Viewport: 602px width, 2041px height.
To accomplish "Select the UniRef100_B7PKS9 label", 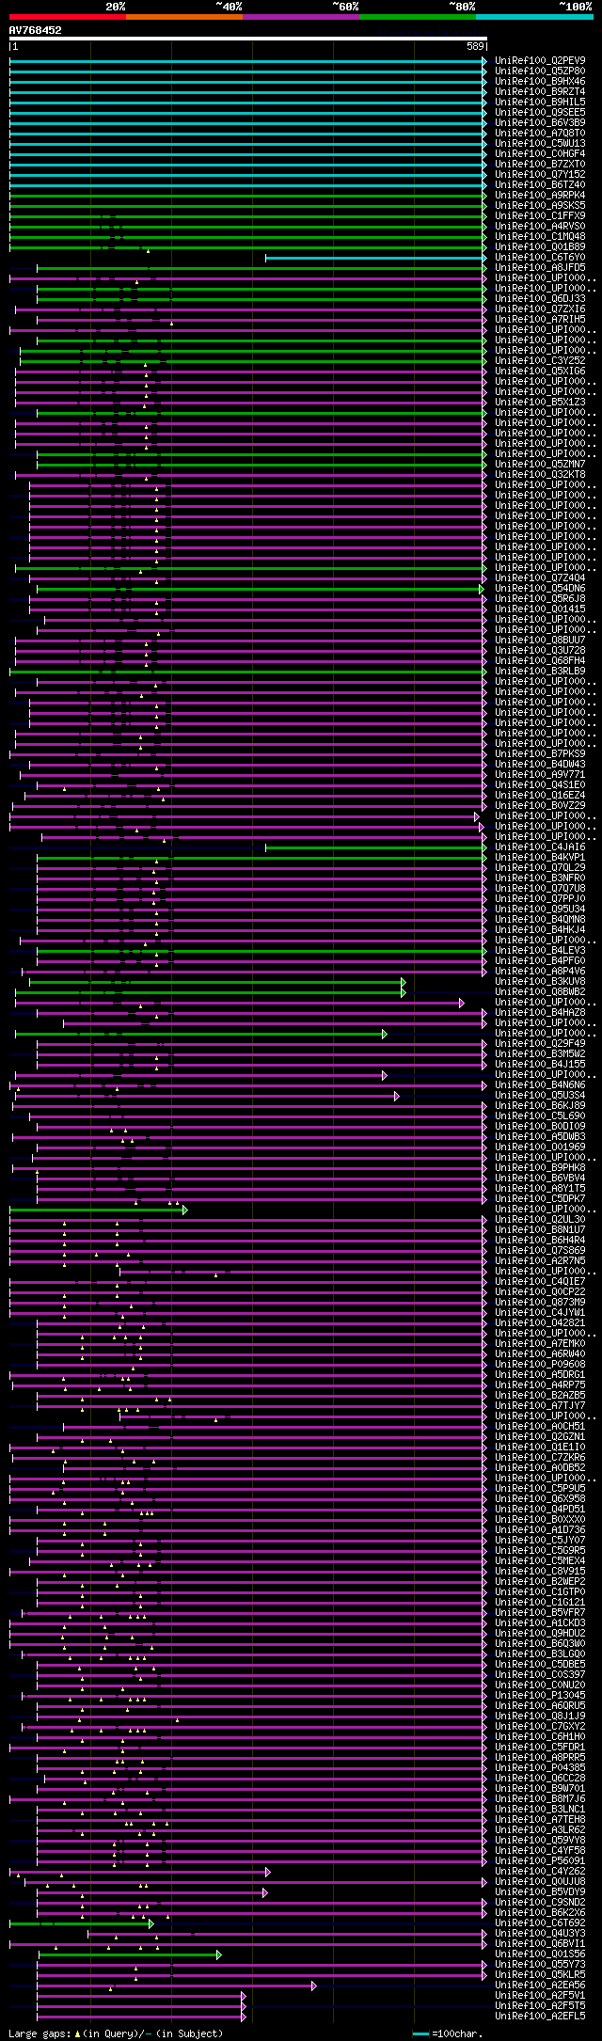I will tap(540, 753).
